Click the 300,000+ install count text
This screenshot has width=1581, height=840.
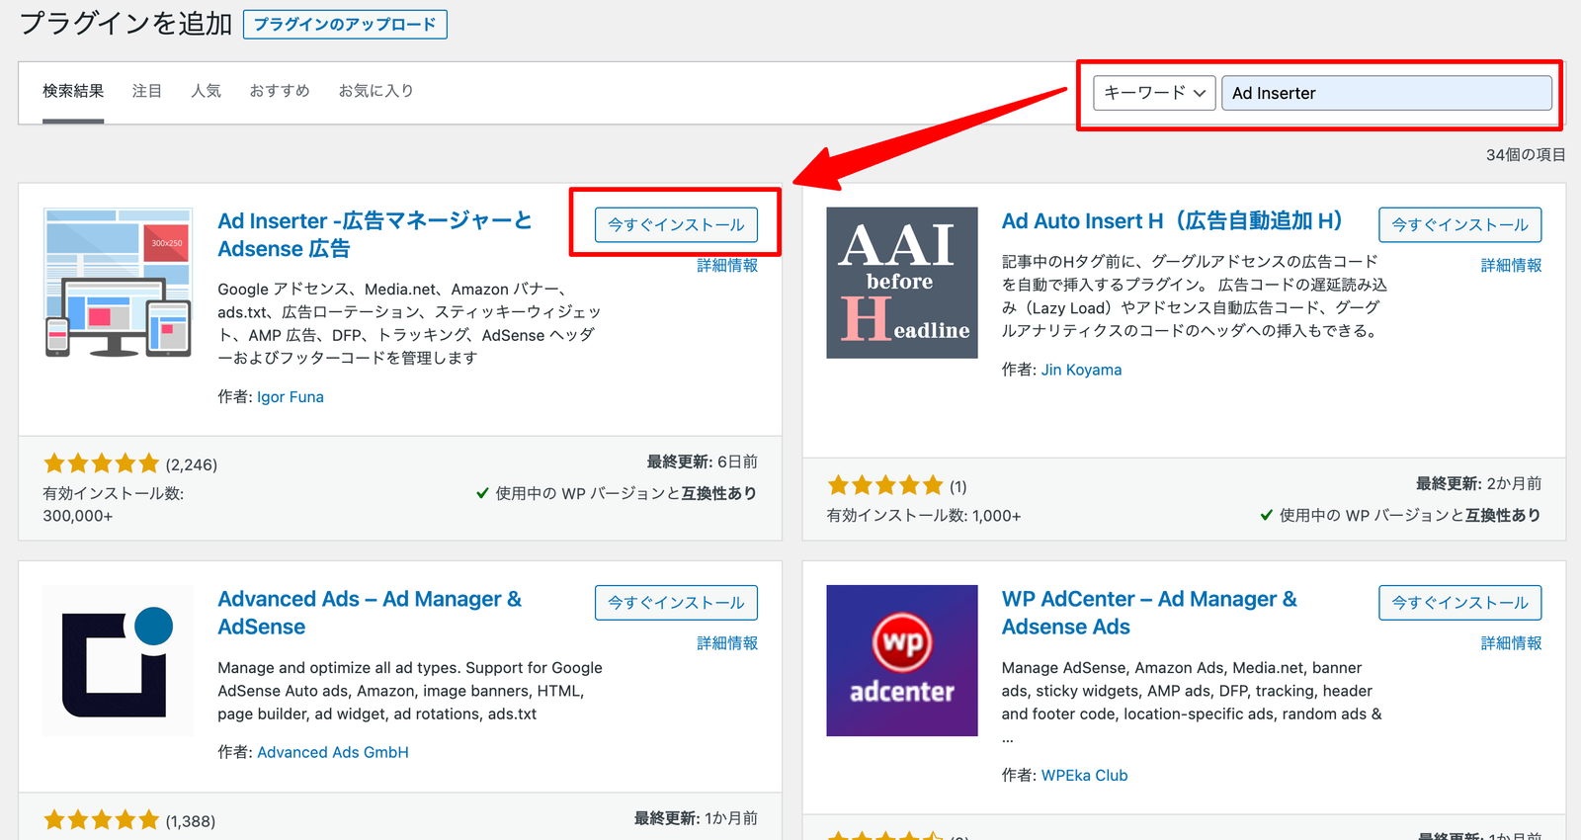tap(78, 516)
